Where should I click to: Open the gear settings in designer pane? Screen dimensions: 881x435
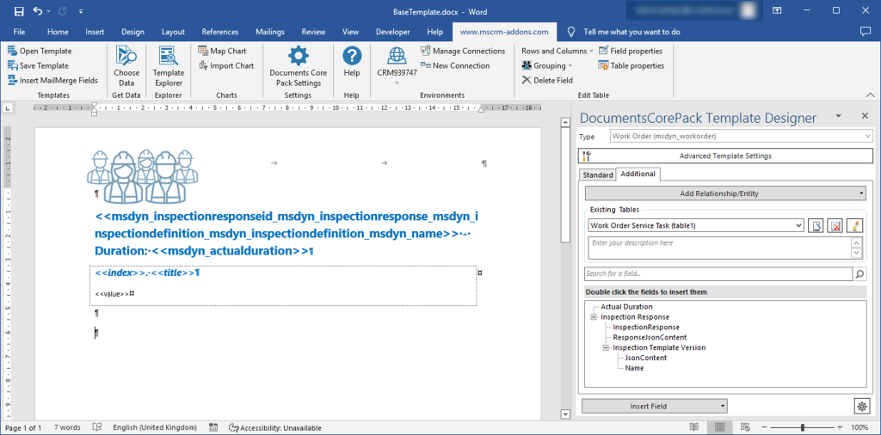(860, 406)
